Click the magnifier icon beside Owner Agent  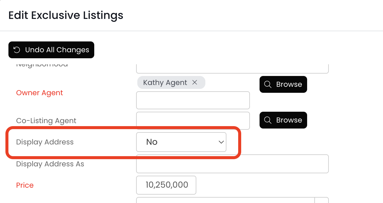point(268,84)
